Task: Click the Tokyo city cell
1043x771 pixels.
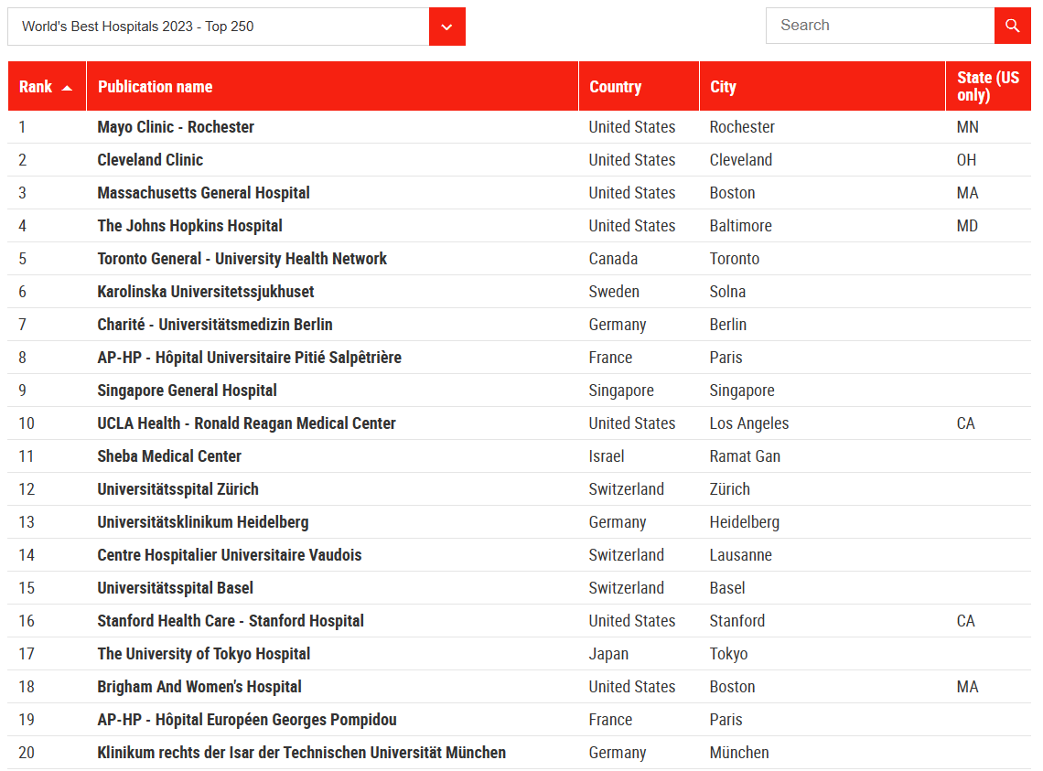Action: point(728,654)
